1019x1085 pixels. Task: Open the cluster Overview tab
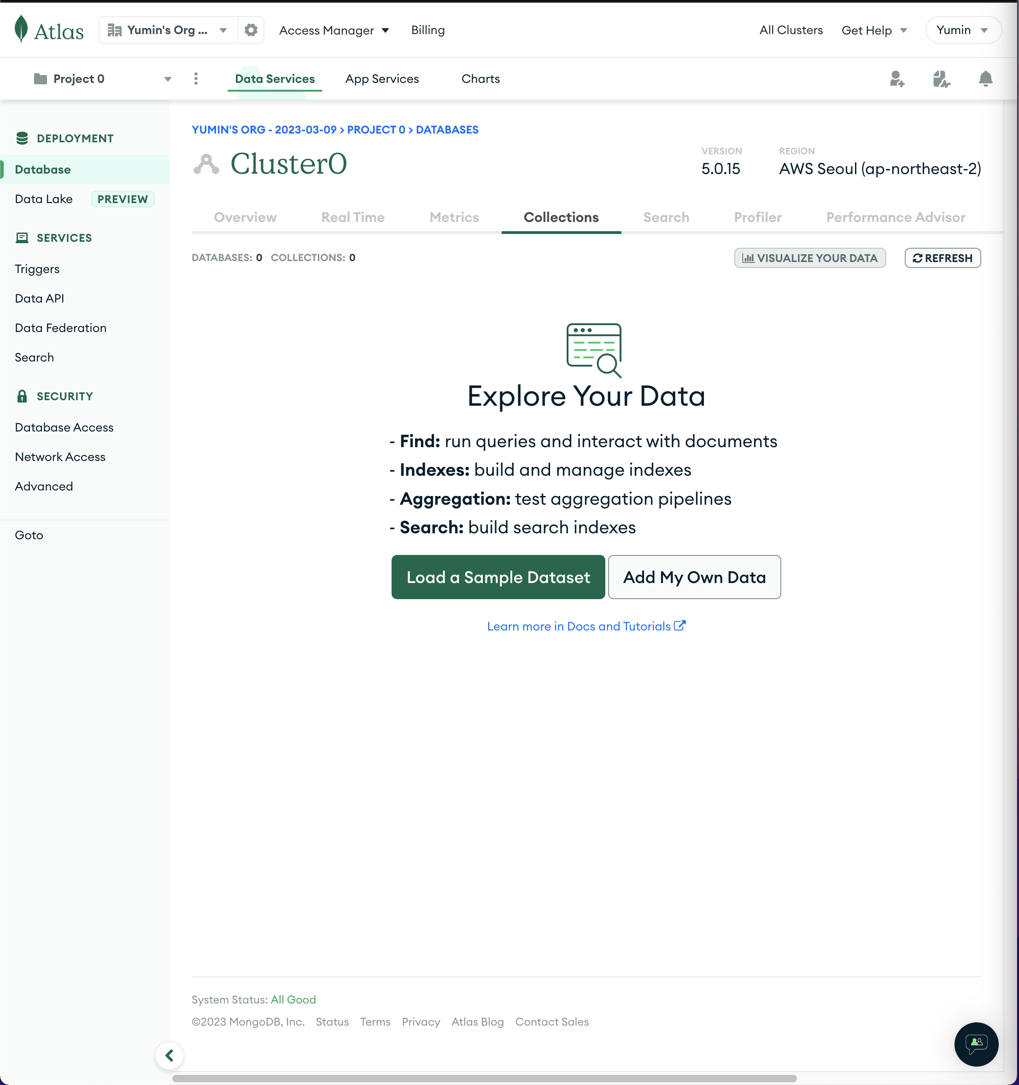[245, 217]
